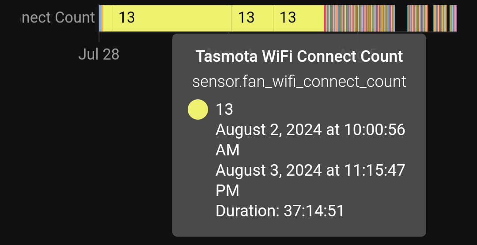Click the August 3, 2024 end time text

310,181
